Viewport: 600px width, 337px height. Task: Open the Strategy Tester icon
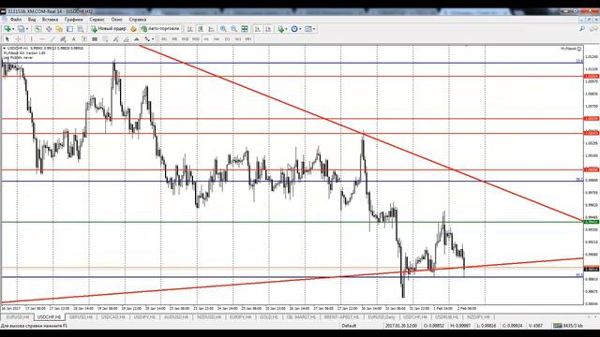click(x=81, y=29)
